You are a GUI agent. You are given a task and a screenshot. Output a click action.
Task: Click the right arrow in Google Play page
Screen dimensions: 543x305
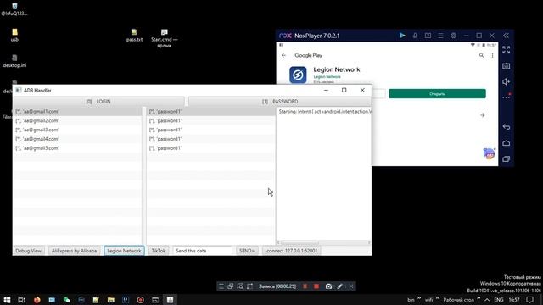tap(483, 115)
